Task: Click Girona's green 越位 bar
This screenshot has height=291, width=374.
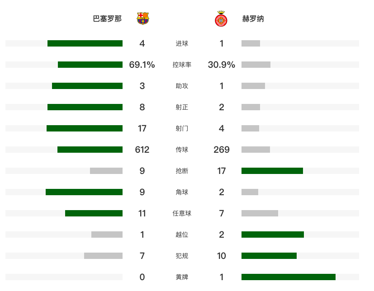Action: click(x=273, y=235)
